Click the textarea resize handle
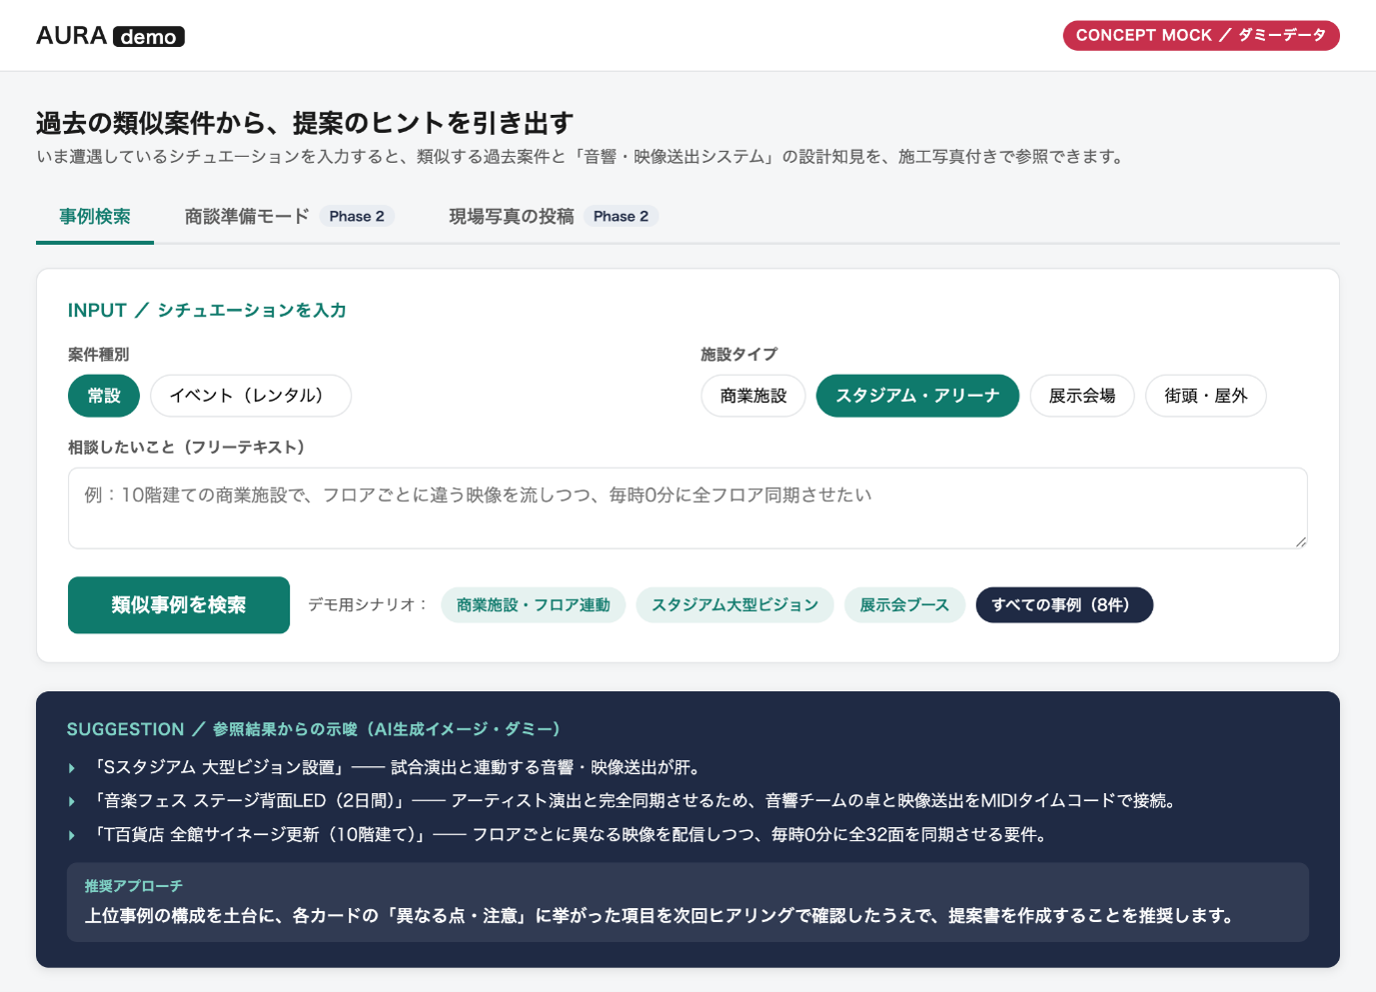Screen dimensions: 1376x992 point(1300,541)
